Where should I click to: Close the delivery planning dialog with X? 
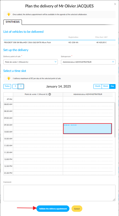coord(115,4)
